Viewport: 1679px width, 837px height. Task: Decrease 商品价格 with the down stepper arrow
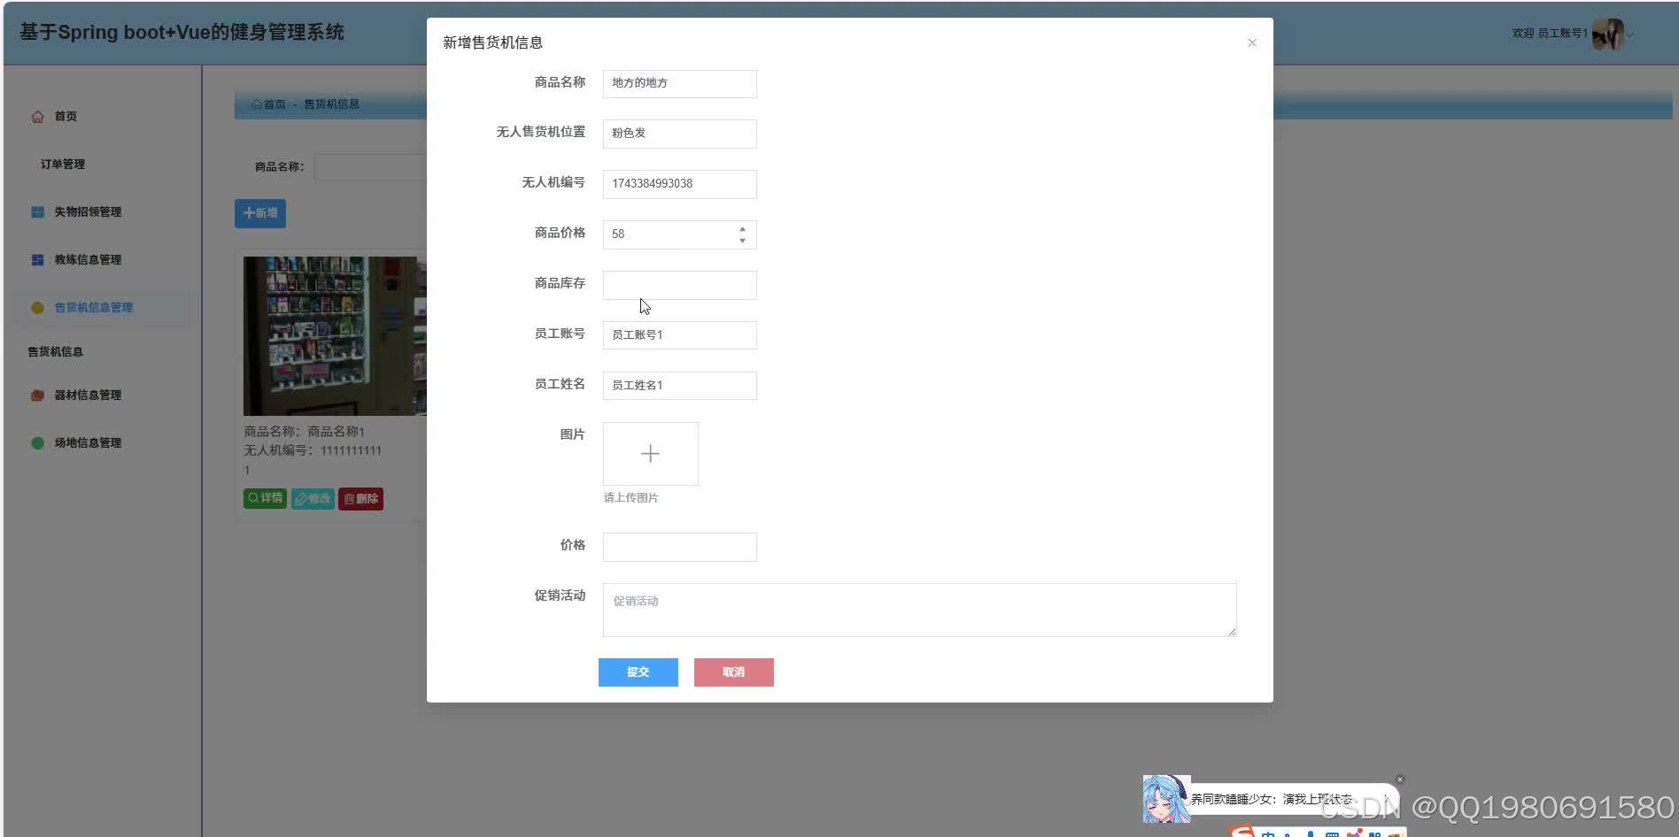click(742, 240)
